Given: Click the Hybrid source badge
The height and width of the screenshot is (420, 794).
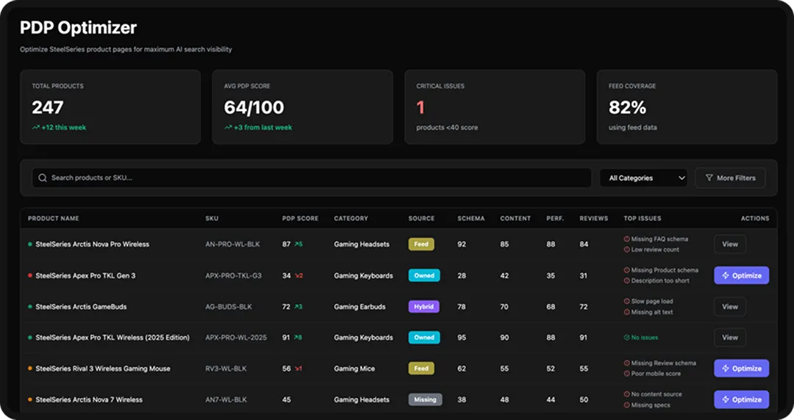Looking at the screenshot, I should [x=424, y=307].
